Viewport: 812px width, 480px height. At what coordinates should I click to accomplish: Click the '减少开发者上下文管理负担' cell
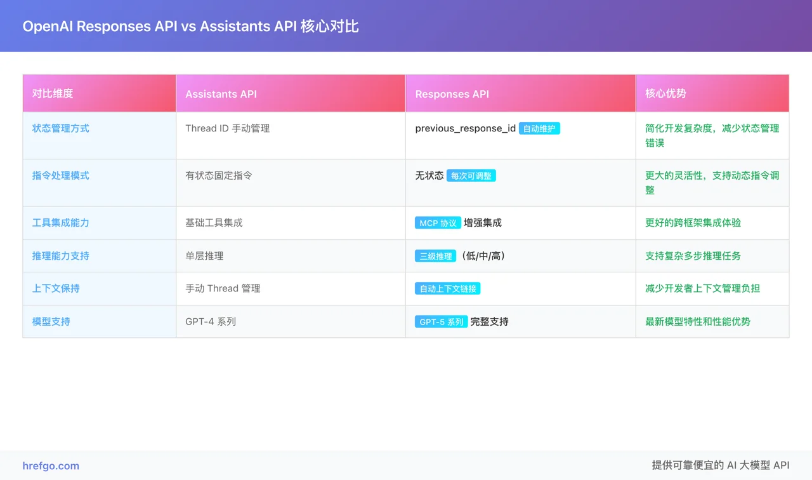712,288
